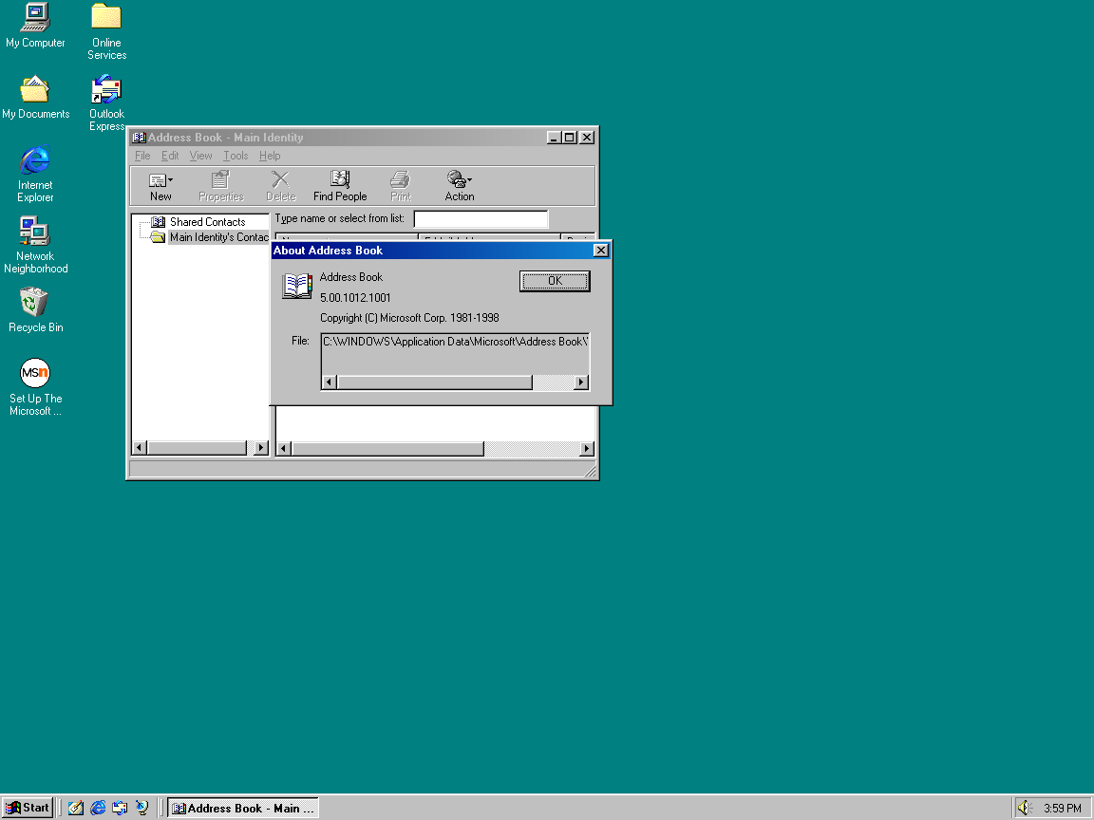Select the Recycle Bin desktop icon
This screenshot has height=820, width=1094.
pyautogui.click(x=35, y=309)
